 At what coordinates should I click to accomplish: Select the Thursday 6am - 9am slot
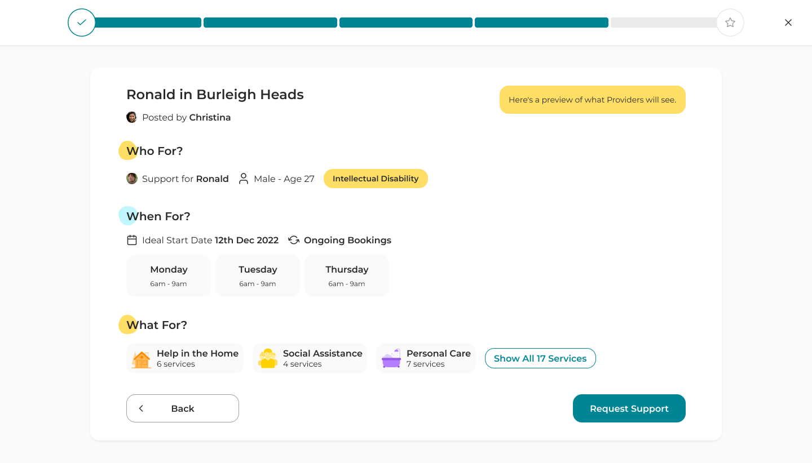point(347,275)
